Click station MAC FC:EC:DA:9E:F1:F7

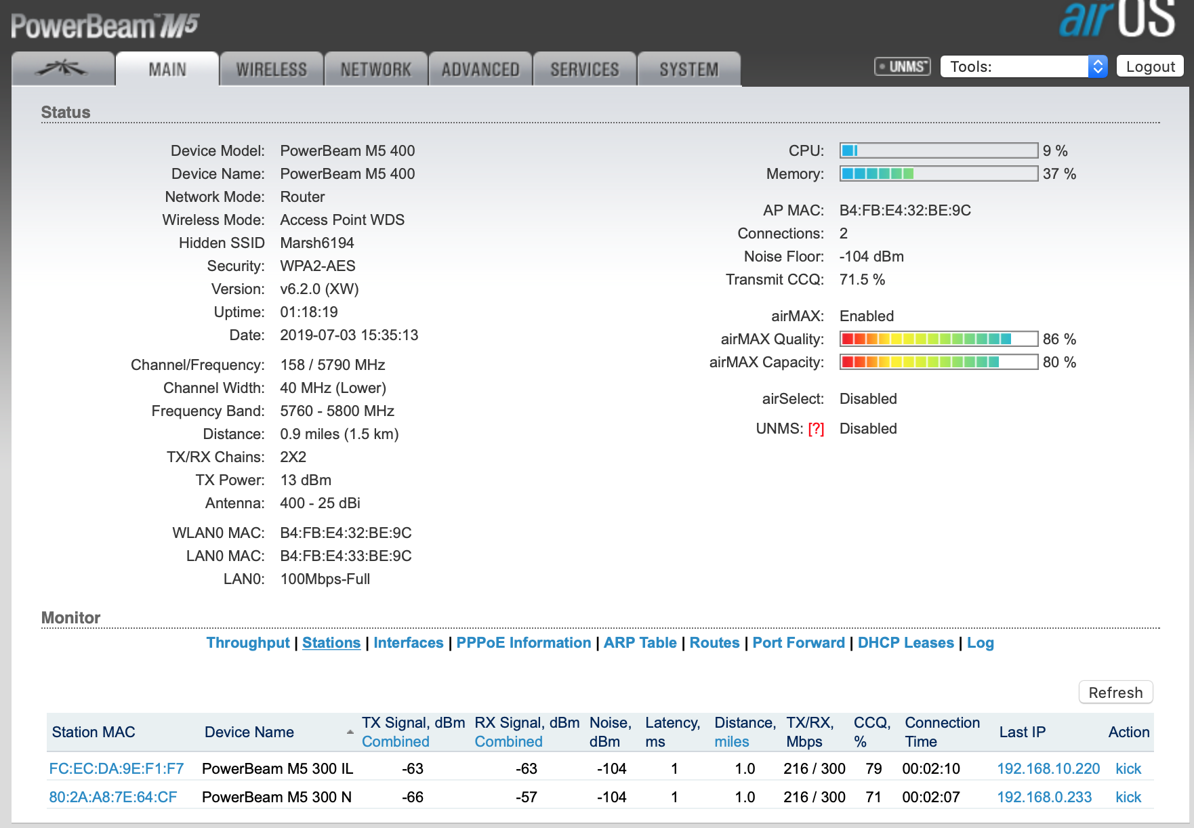click(117, 769)
